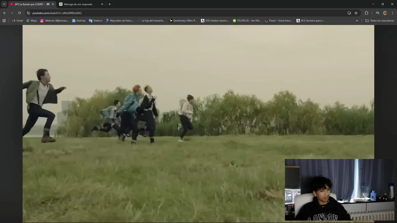Open the Pixect Toma fotos bookmark

click(279, 21)
